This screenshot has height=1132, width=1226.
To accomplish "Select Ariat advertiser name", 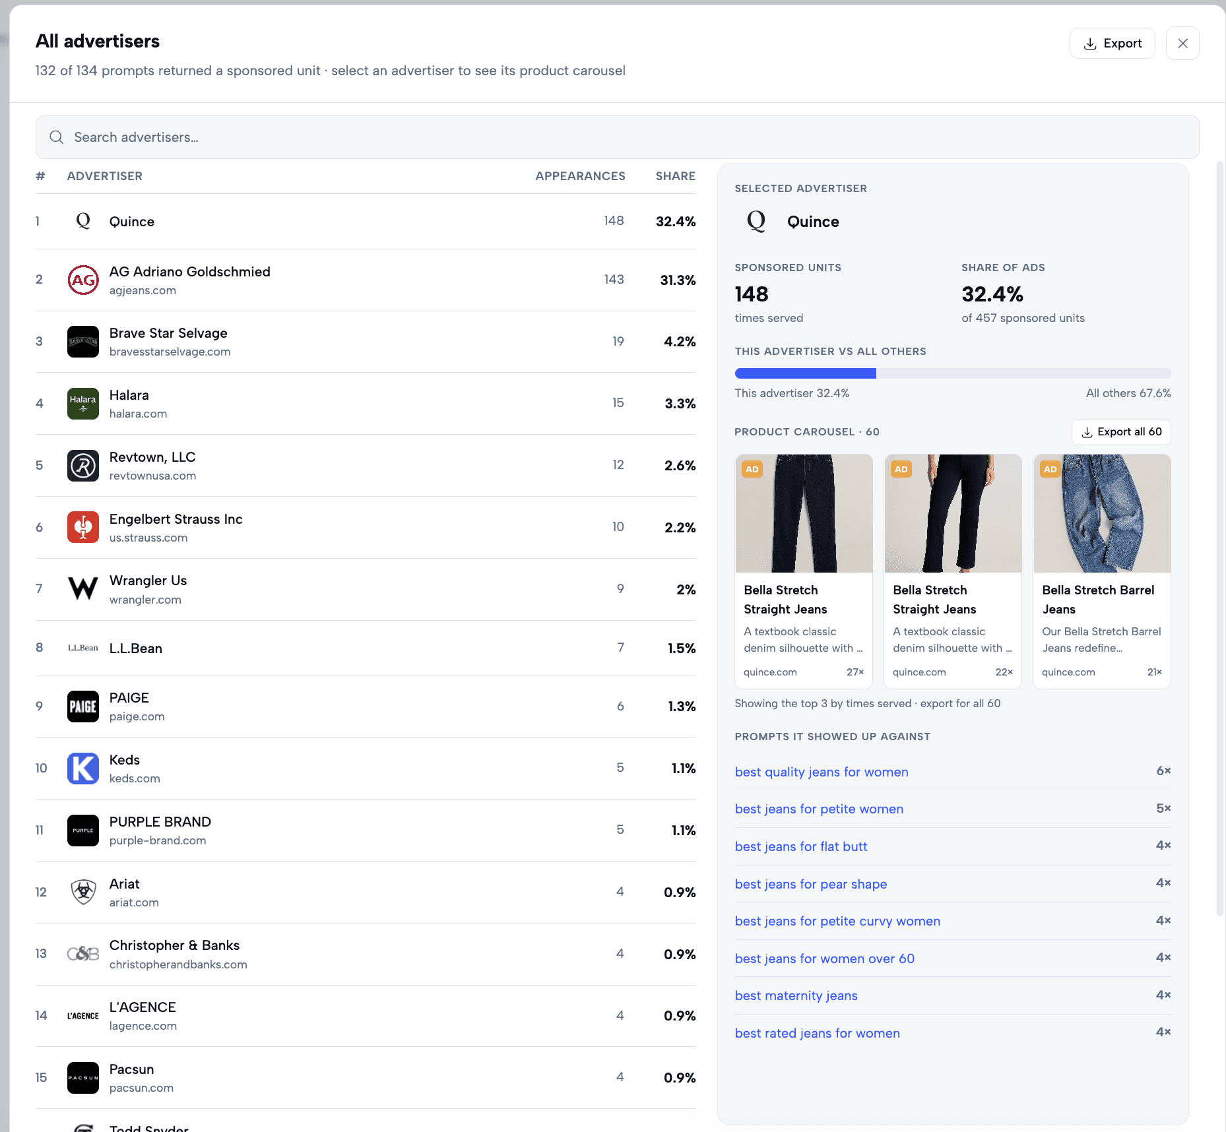I will click(x=125, y=884).
